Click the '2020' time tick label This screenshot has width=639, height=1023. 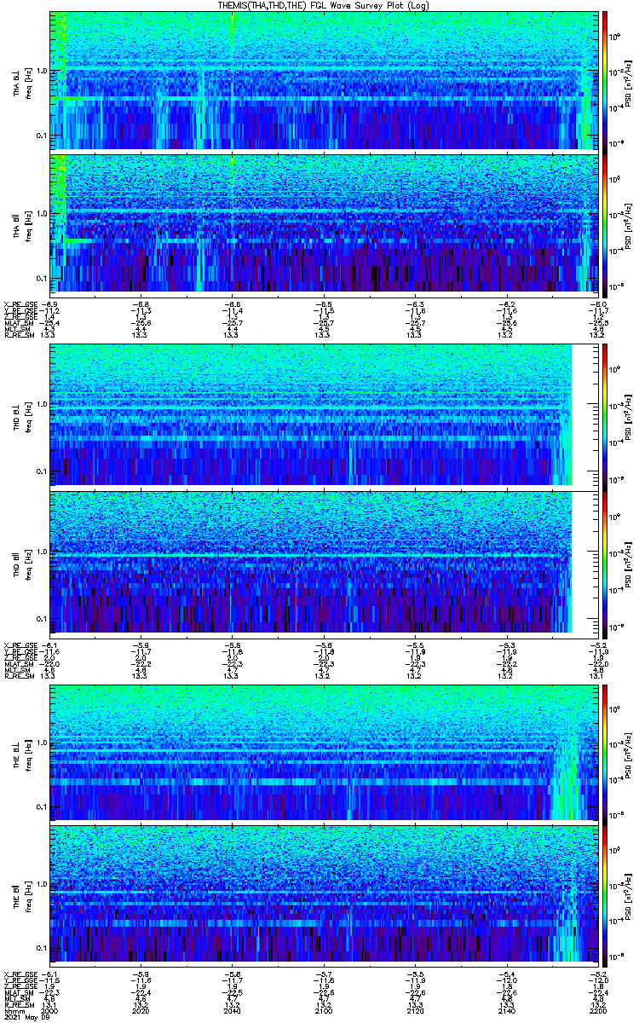(142, 1011)
